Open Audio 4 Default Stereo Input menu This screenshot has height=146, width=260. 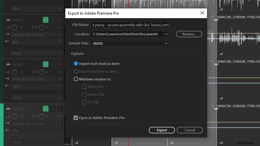[33, 124]
